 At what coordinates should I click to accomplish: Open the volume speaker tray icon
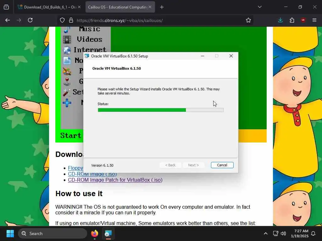[283, 233]
